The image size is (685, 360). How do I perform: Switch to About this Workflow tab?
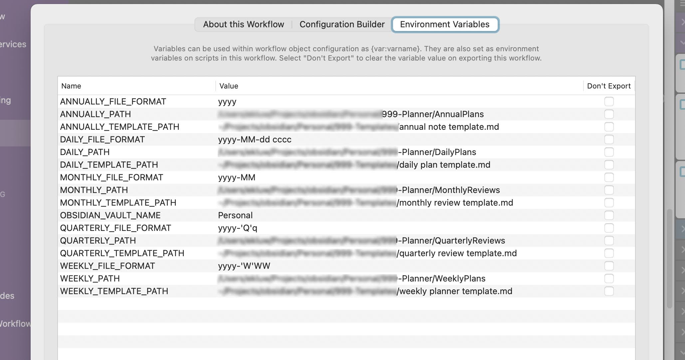(243, 24)
